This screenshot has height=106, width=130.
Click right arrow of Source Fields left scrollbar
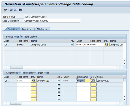(x=8, y=67)
